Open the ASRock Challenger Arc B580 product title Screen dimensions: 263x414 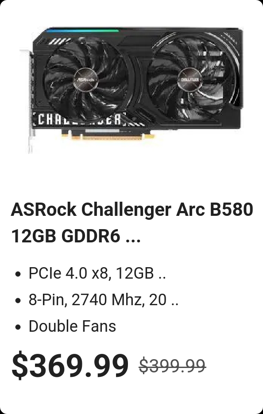tap(131, 222)
